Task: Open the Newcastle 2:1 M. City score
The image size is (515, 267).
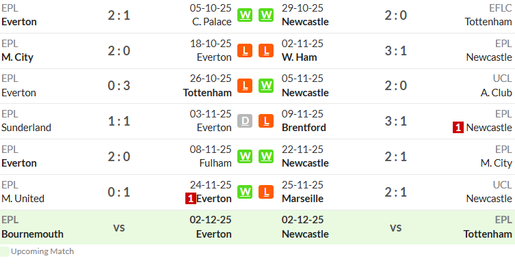Action: [396, 157]
